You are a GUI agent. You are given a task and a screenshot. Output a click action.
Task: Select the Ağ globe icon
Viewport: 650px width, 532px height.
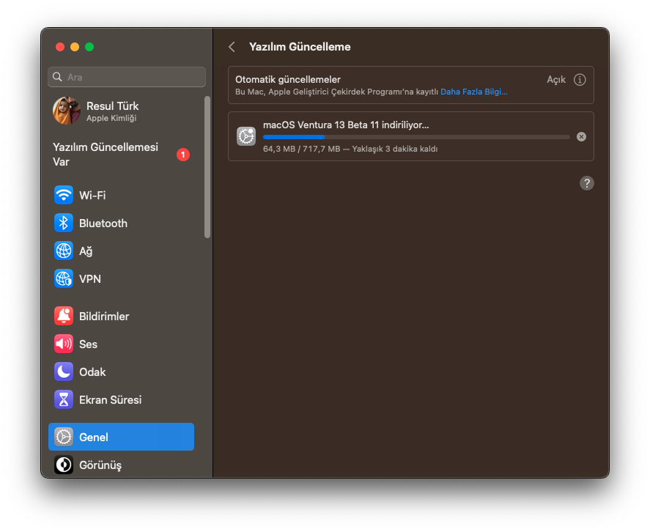[x=64, y=251]
